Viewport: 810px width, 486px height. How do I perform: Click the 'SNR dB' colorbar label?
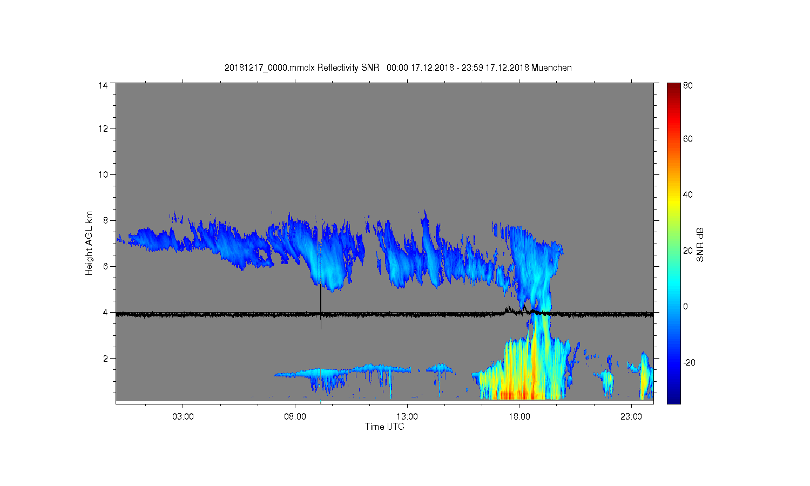click(700, 245)
